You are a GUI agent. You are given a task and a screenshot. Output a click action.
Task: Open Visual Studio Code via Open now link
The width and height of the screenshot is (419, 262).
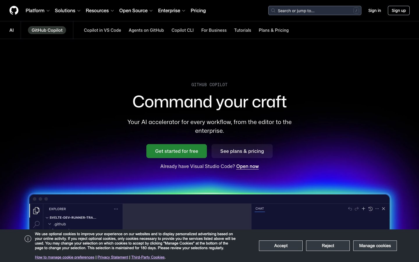[x=247, y=166]
